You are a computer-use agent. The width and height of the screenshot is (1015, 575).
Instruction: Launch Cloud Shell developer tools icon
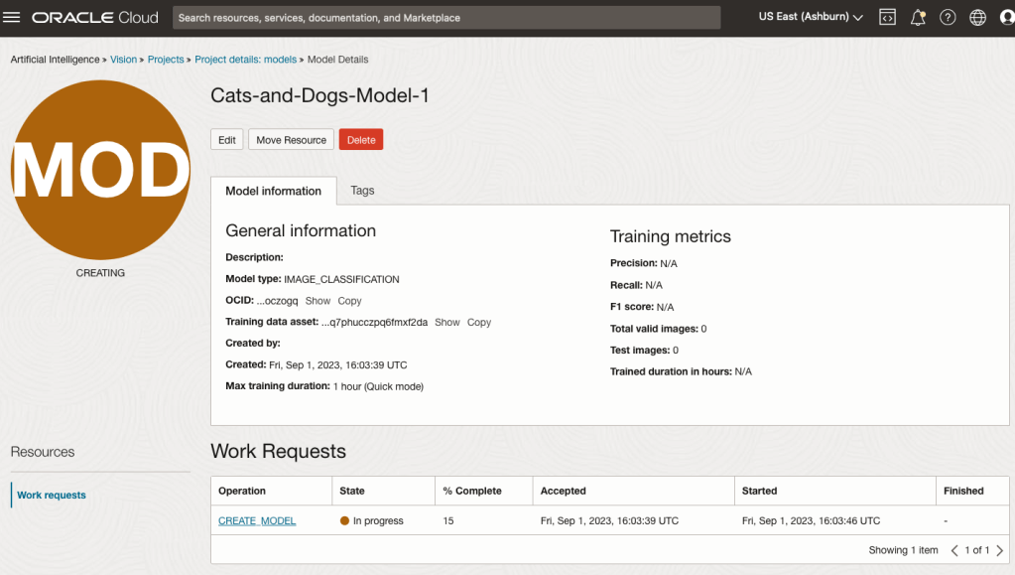tap(888, 18)
